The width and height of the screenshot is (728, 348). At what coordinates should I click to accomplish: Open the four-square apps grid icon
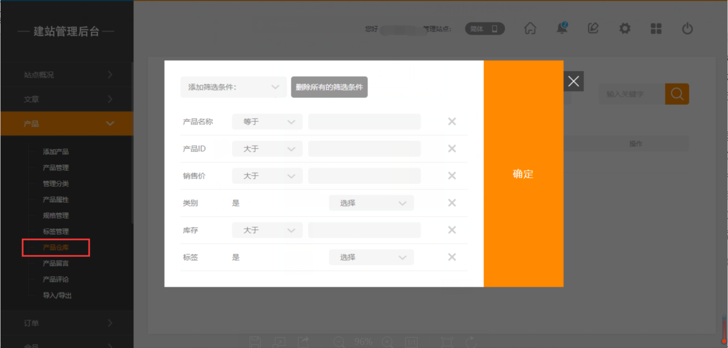[656, 29]
